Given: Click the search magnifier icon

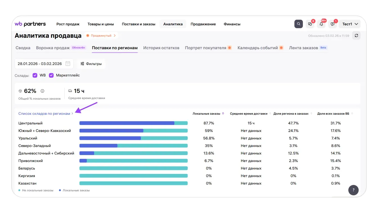Looking at the screenshot, I should [x=298, y=24].
